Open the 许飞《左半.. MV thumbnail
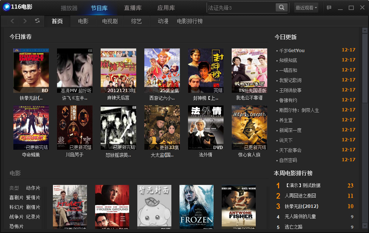The height and width of the screenshot is (233, 369). tap(75, 71)
